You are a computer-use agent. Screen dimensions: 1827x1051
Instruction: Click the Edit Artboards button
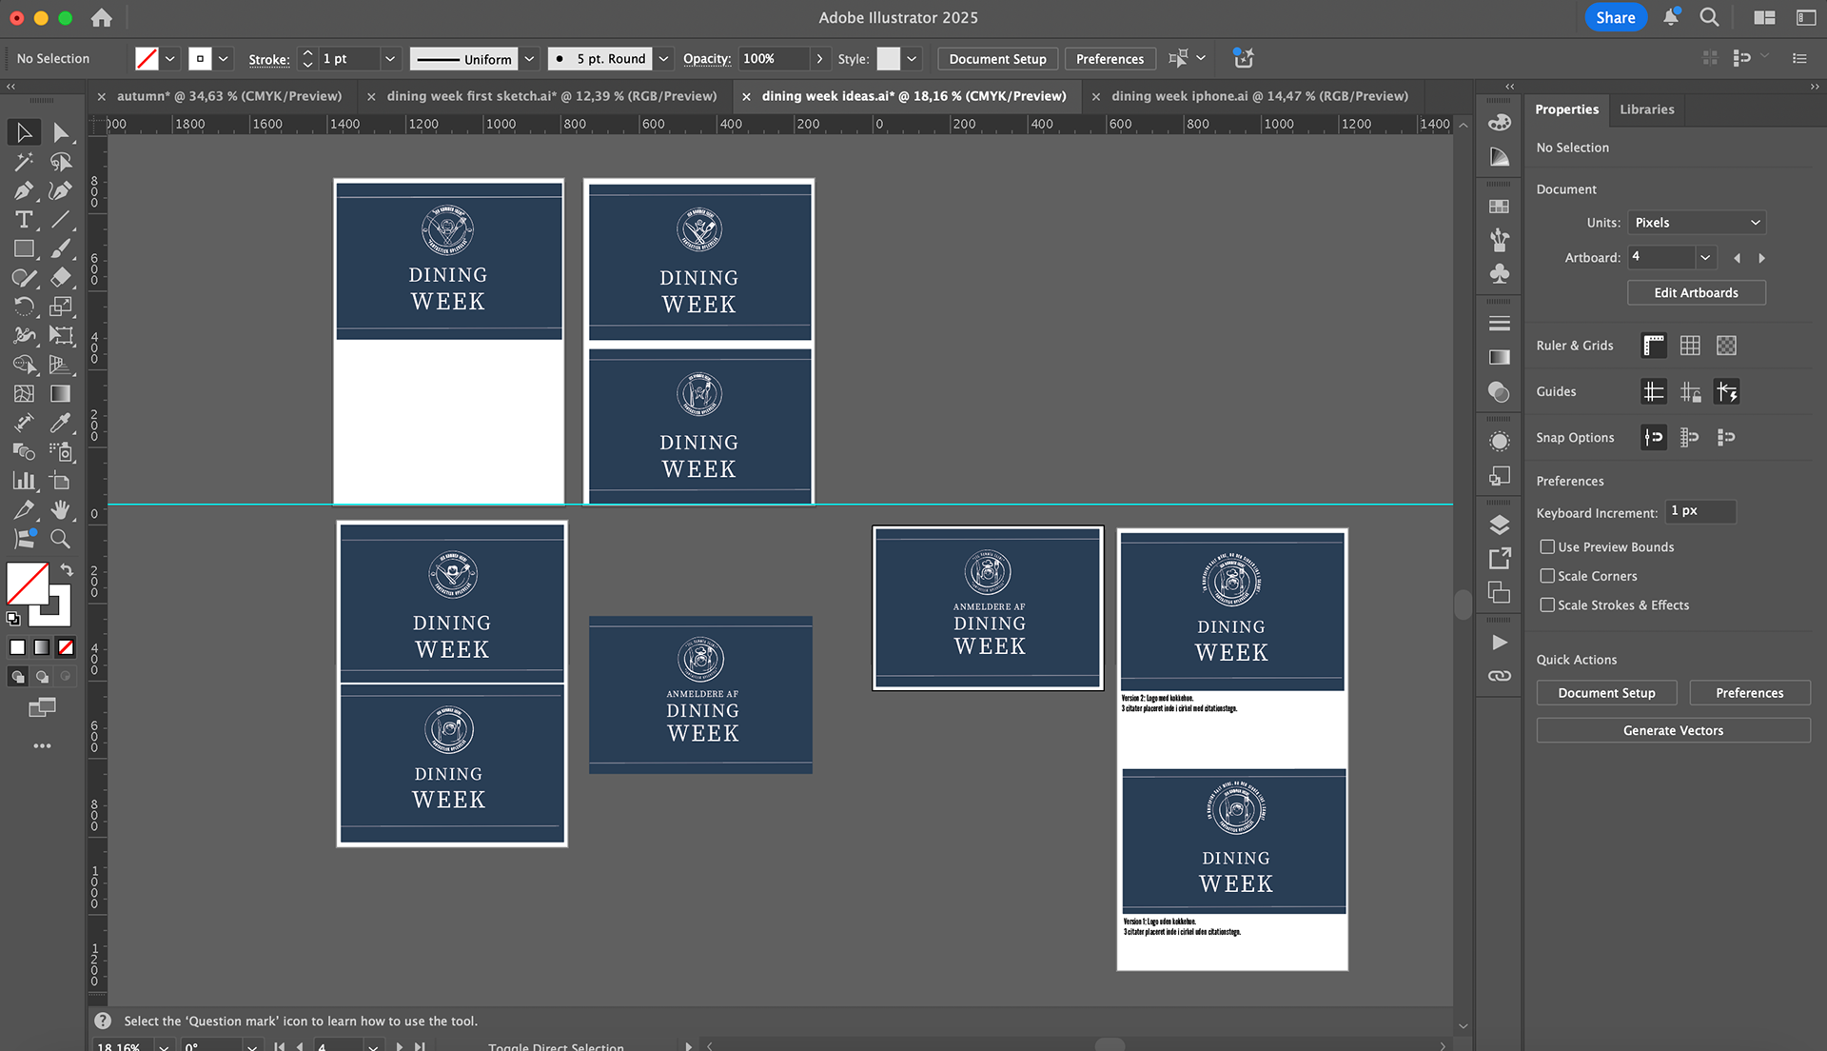[1696, 292]
